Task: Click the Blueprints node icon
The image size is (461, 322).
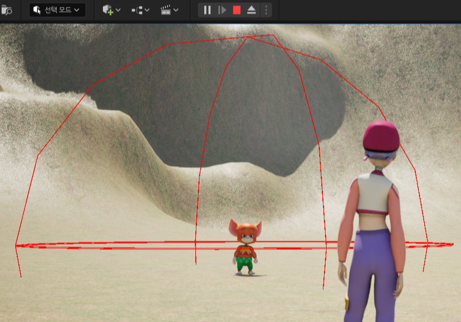Action: pyautogui.click(x=137, y=11)
